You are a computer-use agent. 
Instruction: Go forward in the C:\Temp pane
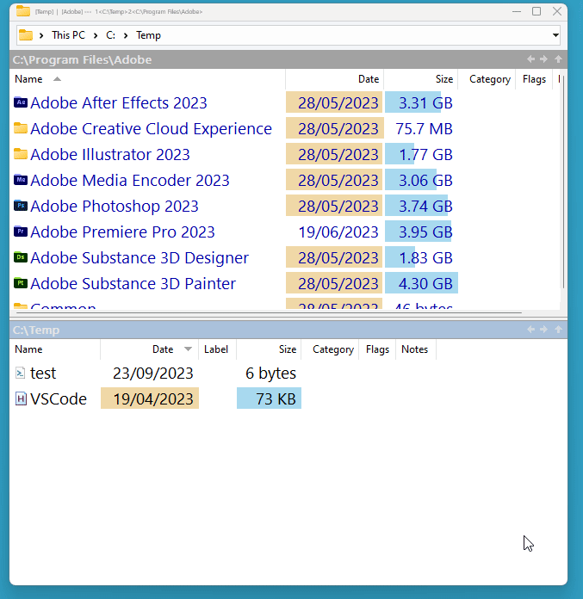[x=543, y=330]
